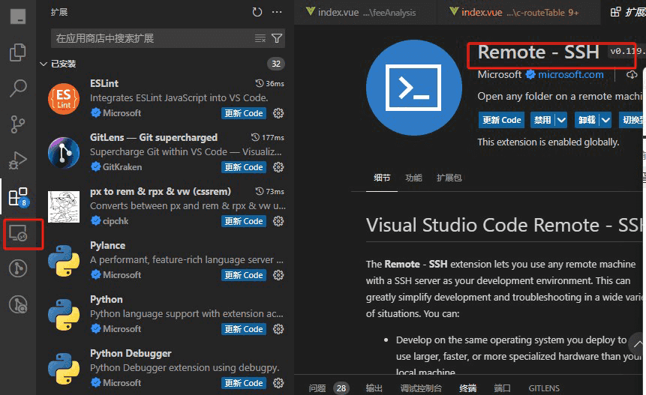Open the microsoft.com publisher link
Image resolution: width=646 pixels, height=395 pixels.
[x=571, y=74]
